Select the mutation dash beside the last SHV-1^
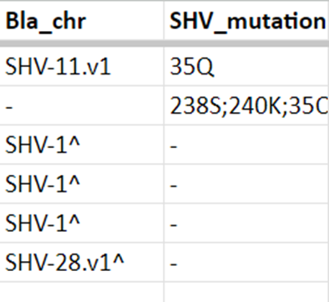Viewport: 329px width, 302px height. pyautogui.click(x=246, y=223)
